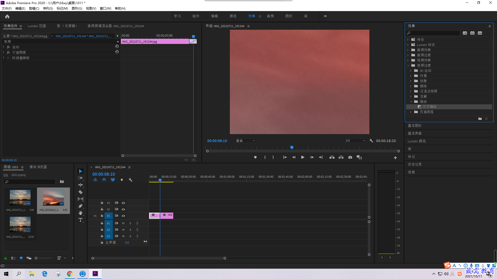Toggle Snap magnet in timeline
497x279 pixels.
[x=104, y=180]
